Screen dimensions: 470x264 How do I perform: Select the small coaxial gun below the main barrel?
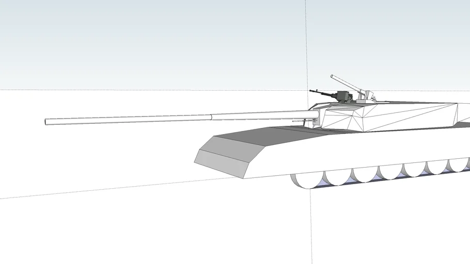coord(300,122)
